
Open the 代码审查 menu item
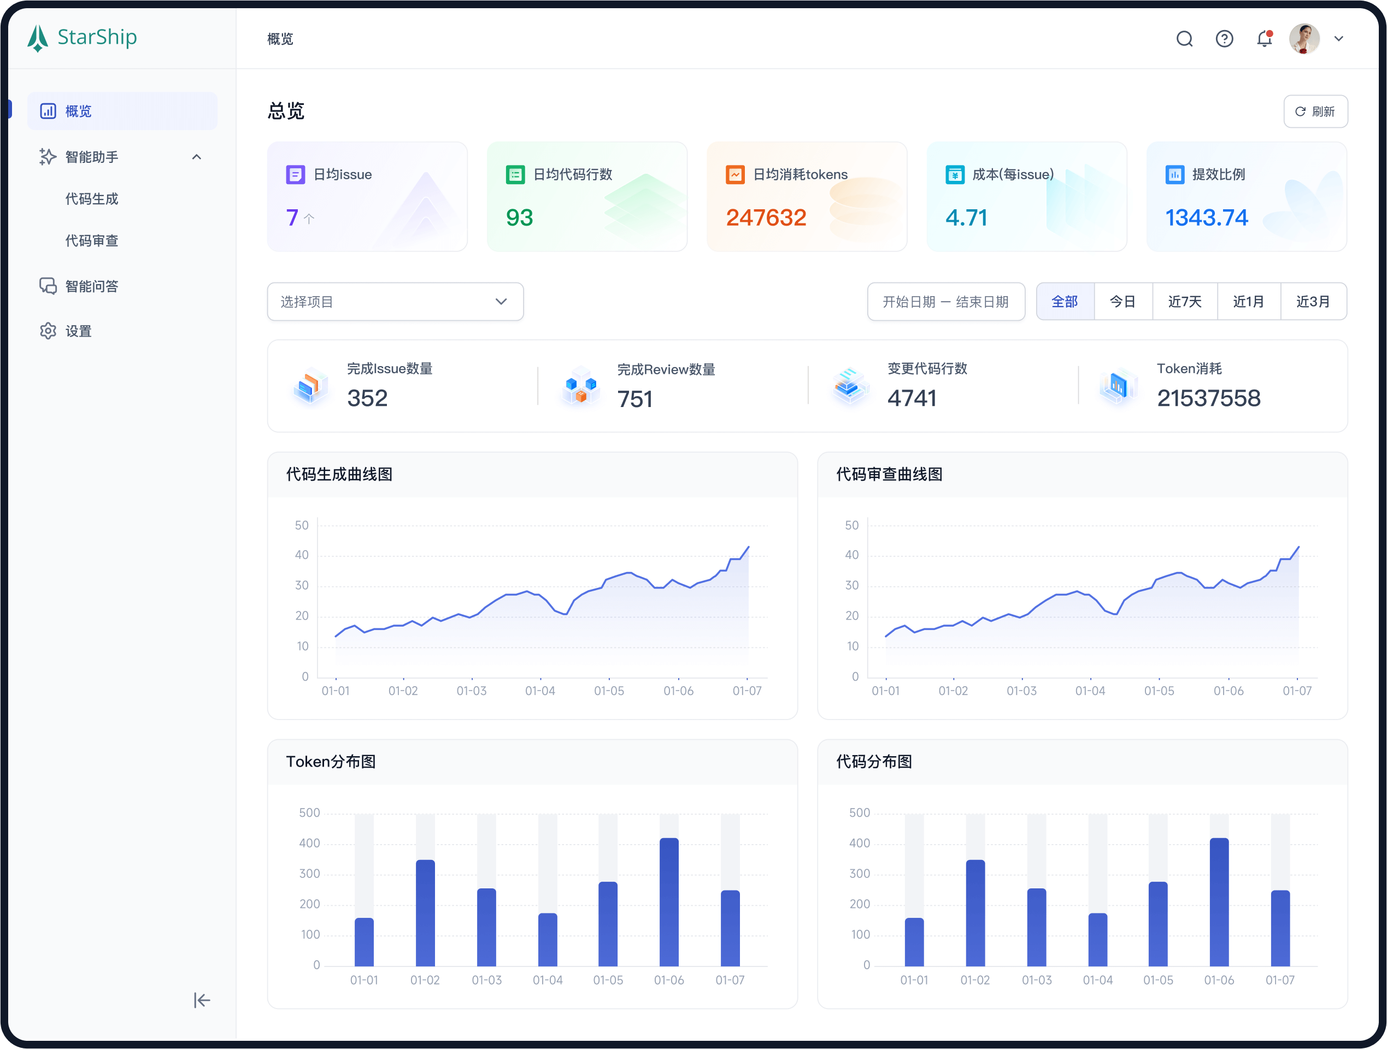[x=92, y=241]
